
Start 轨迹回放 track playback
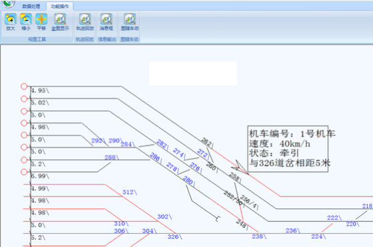click(x=85, y=22)
